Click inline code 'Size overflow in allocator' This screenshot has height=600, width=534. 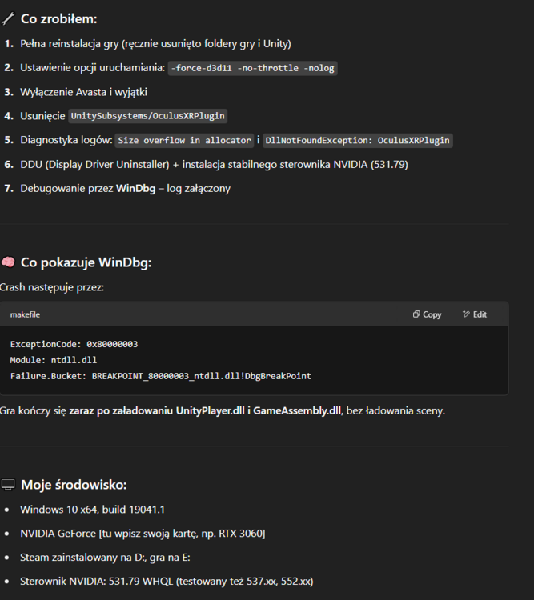[184, 141]
